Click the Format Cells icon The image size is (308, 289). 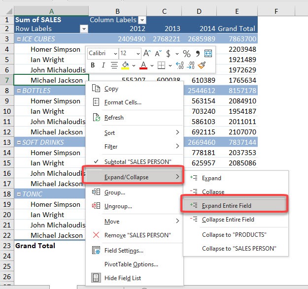pos(96,102)
